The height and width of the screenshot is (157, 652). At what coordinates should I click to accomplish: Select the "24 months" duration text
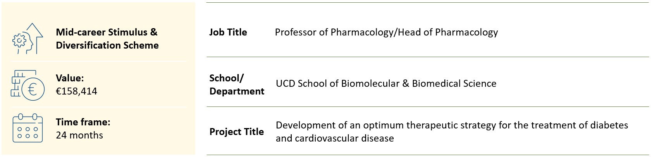[x=79, y=135]
